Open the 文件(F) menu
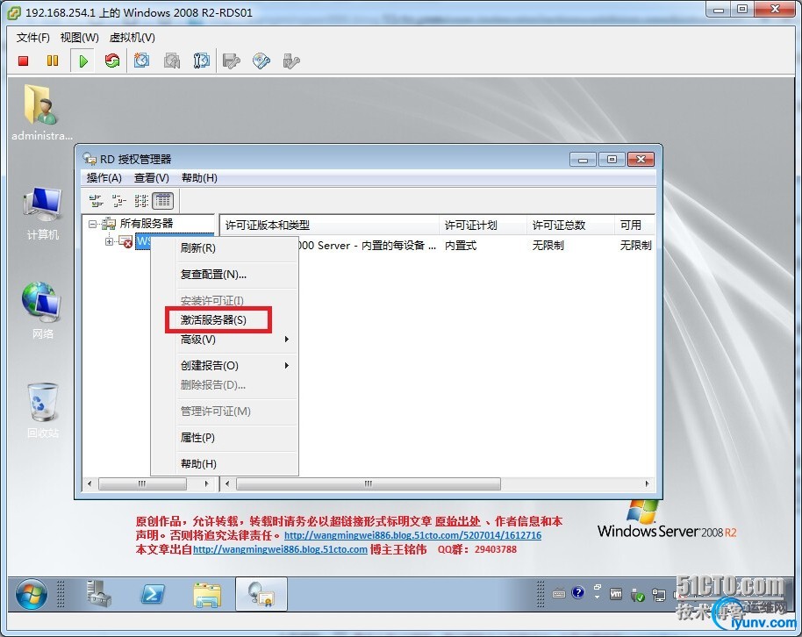 [32, 38]
